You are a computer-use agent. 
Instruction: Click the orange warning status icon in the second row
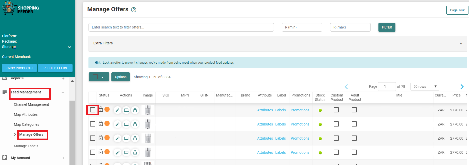point(107,123)
